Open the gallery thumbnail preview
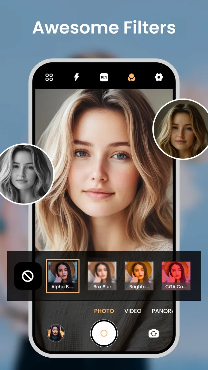The width and height of the screenshot is (208, 370). coord(56,333)
